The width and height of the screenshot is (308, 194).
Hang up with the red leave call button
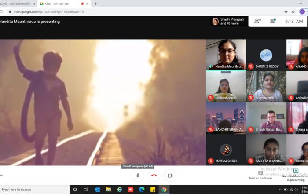click(x=154, y=176)
